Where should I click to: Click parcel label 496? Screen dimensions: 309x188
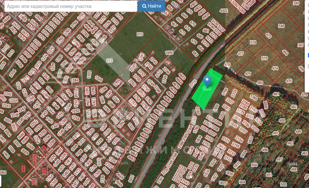(265, 150)
